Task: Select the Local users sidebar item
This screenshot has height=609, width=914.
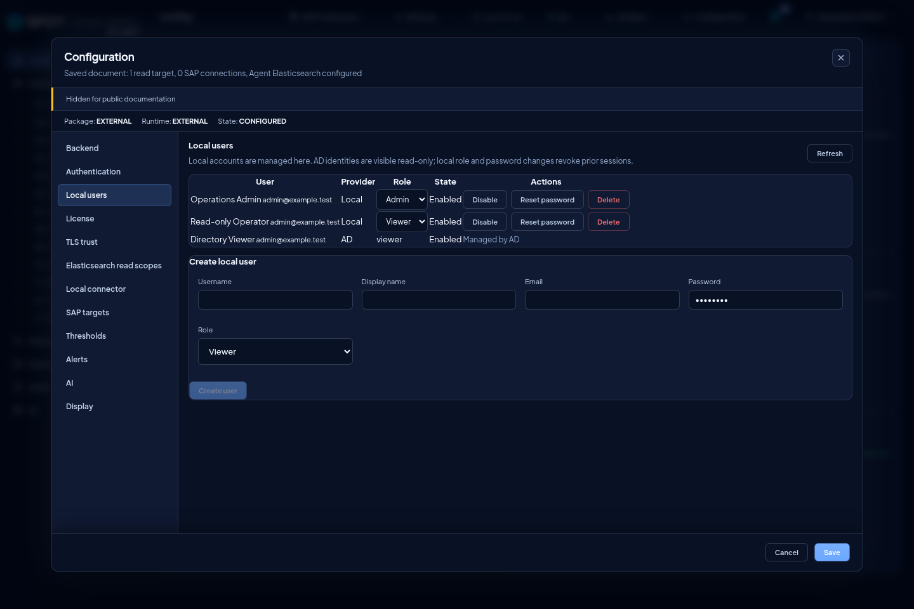Action: [114, 195]
